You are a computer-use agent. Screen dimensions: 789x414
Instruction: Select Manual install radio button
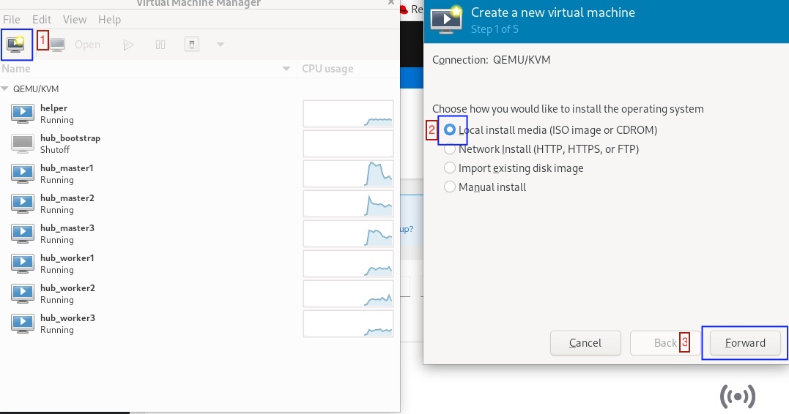pos(450,187)
